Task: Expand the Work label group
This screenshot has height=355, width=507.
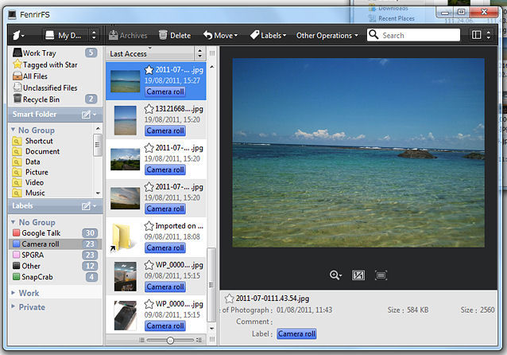Action: (13, 293)
